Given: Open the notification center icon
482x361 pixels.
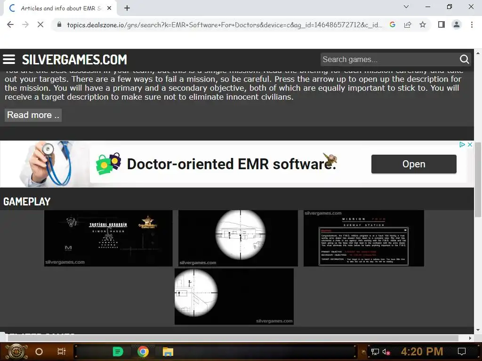Looking at the screenshot, I should coord(462,352).
